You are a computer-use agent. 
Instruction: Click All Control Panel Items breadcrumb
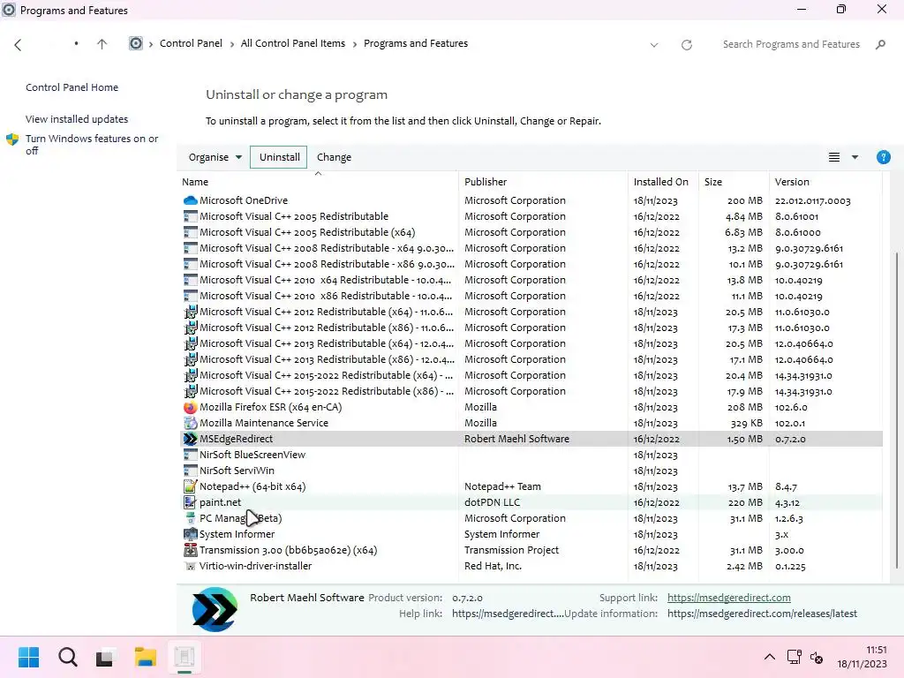click(x=293, y=44)
